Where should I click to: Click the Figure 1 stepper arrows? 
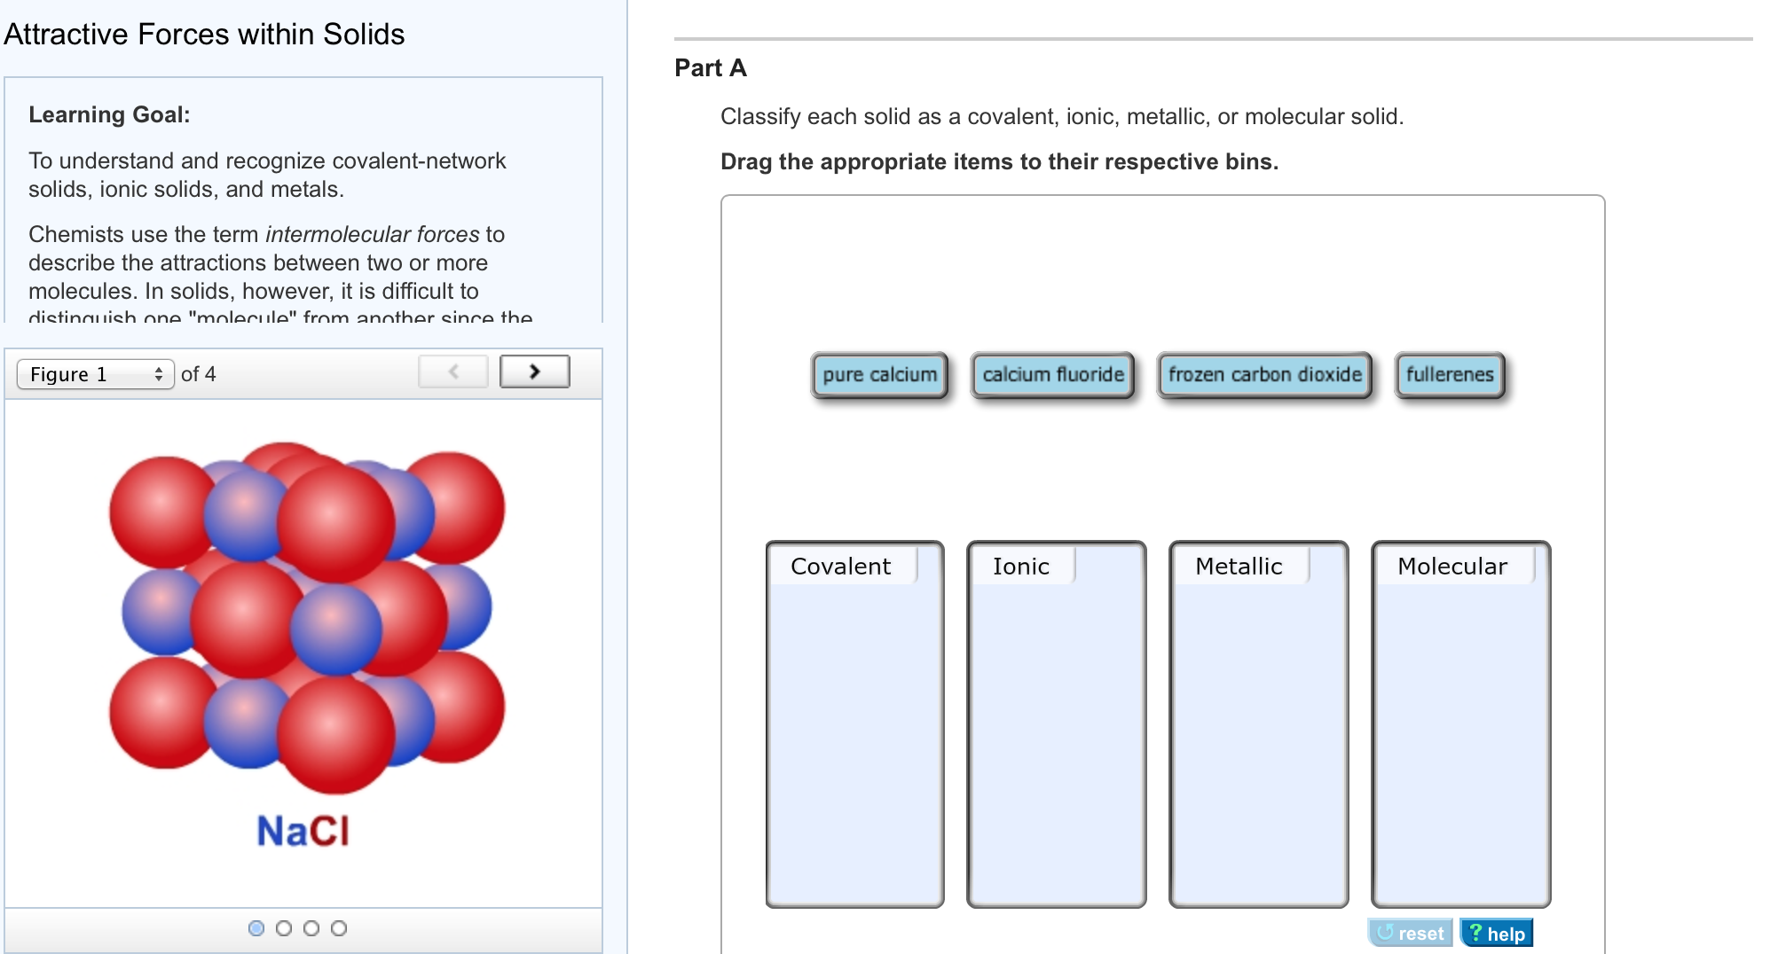click(160, 374)
